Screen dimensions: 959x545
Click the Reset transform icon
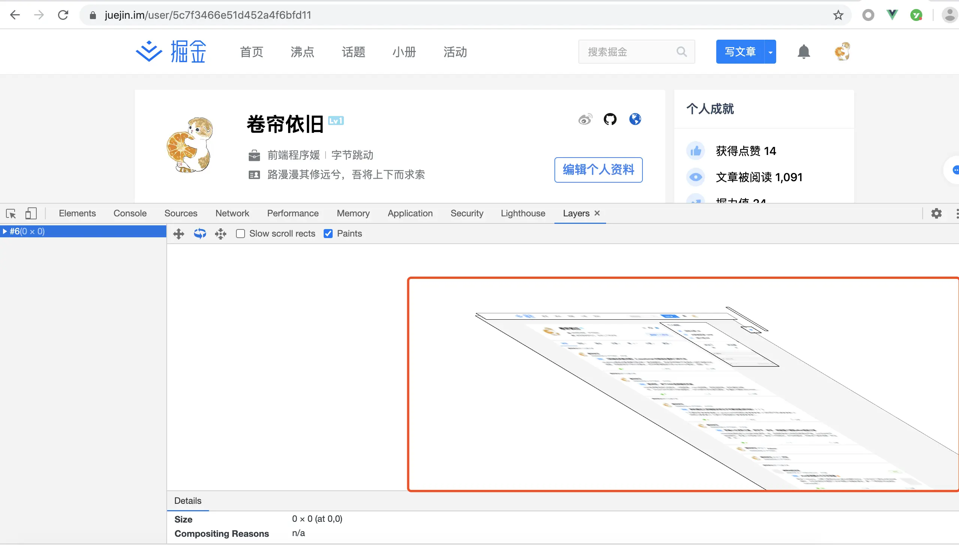221,234
